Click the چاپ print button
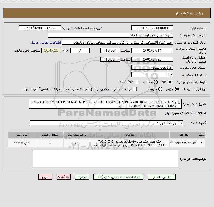214x207 pixels. coord(82,177)
